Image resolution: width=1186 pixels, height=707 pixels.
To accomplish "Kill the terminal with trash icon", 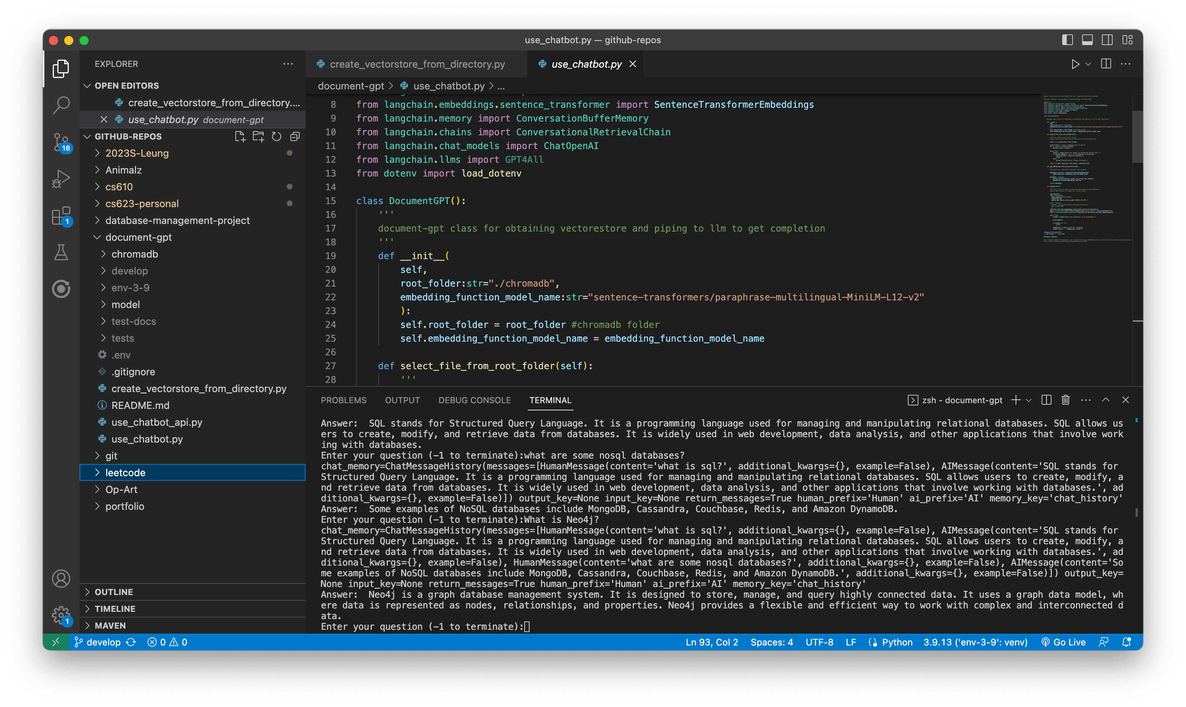I will (1066, 400).
